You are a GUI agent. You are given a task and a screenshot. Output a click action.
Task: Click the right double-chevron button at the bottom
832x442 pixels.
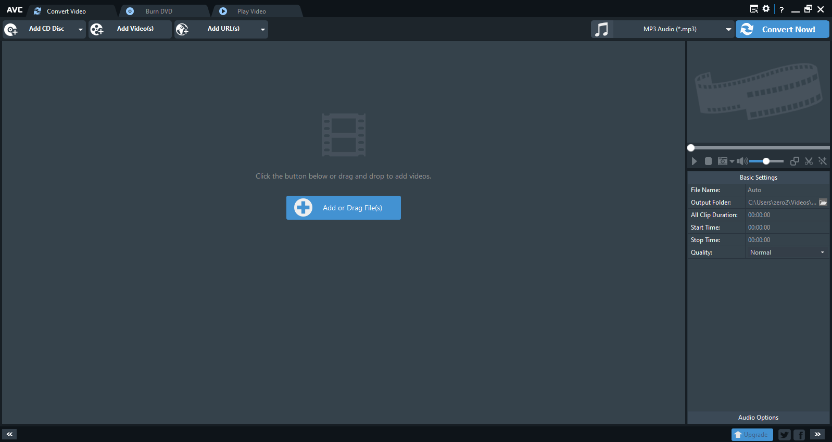click(817, 434)
